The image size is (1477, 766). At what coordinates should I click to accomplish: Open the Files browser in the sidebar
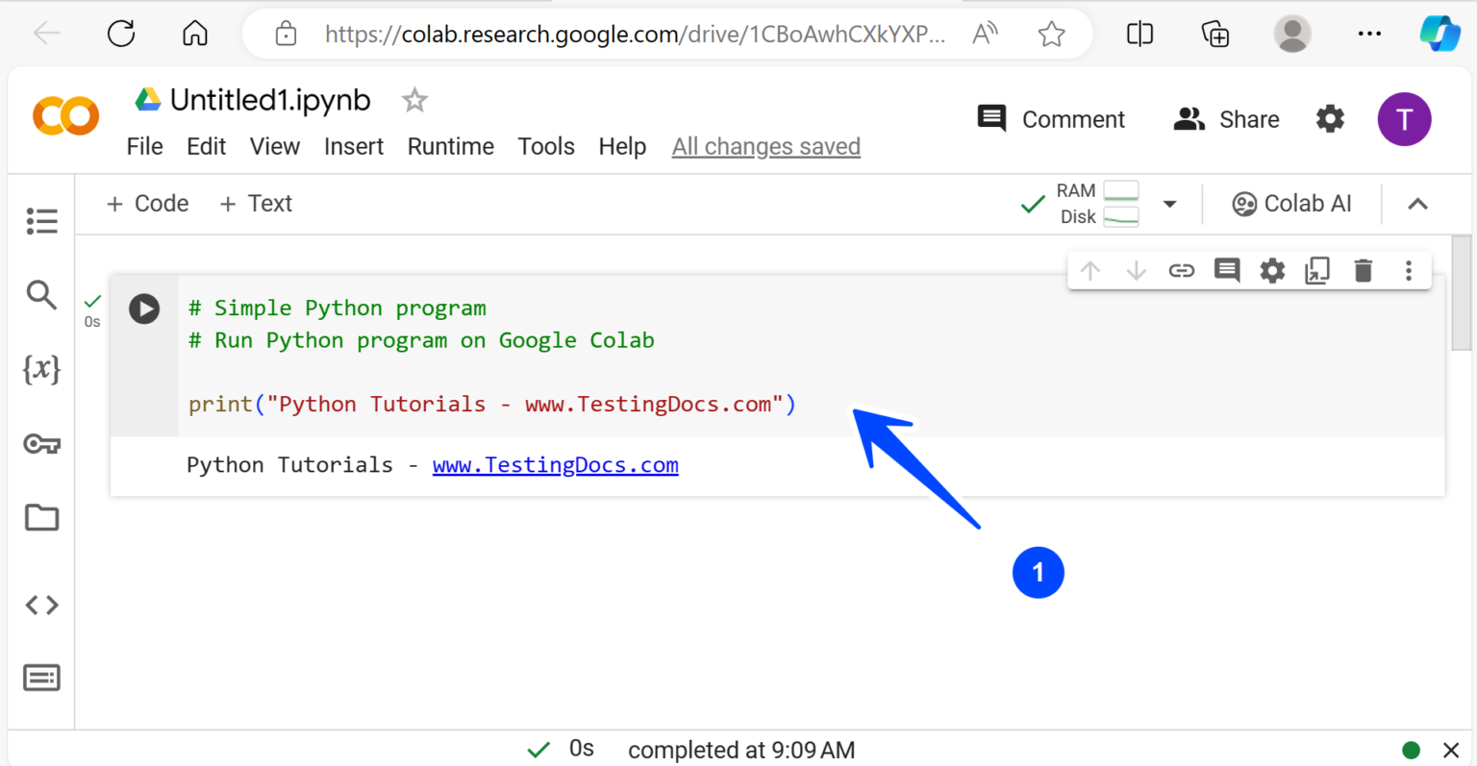(41, 517)
